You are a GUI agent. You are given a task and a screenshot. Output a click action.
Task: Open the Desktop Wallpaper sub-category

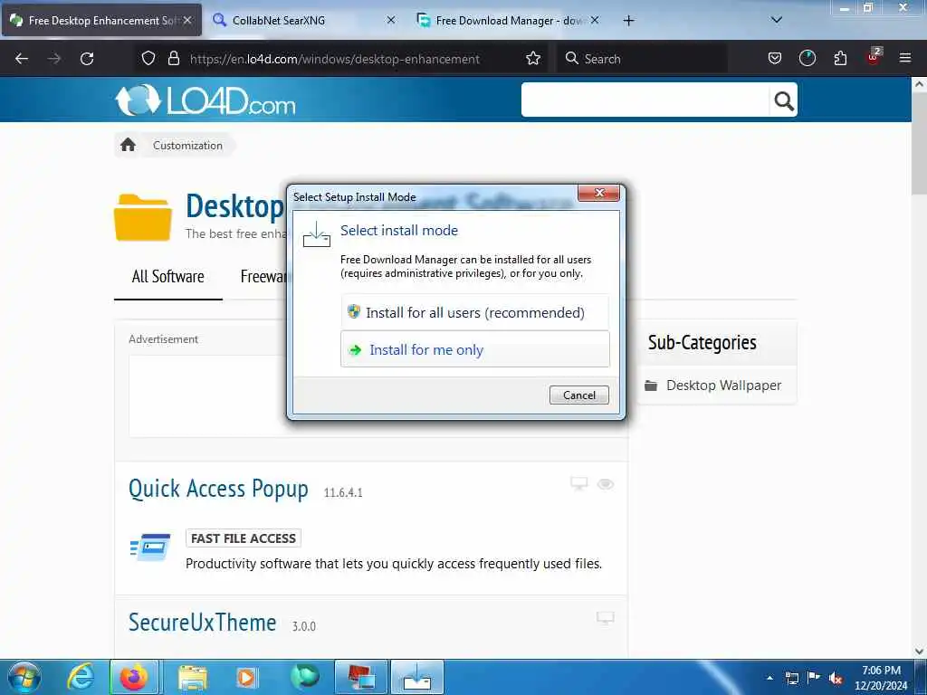pos(723,386)
